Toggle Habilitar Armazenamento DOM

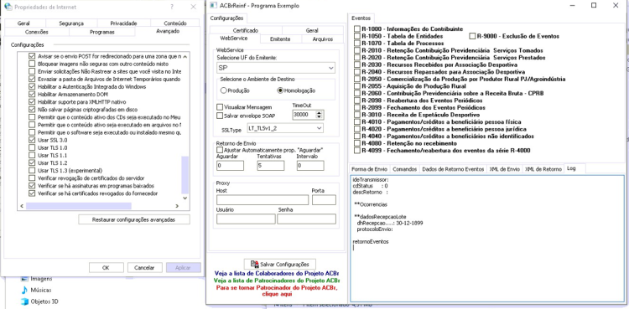click(x=32, y=94)
